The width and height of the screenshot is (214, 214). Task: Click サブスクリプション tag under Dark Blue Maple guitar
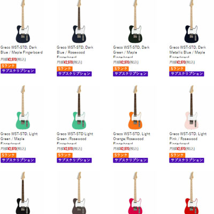click(18, 71)
